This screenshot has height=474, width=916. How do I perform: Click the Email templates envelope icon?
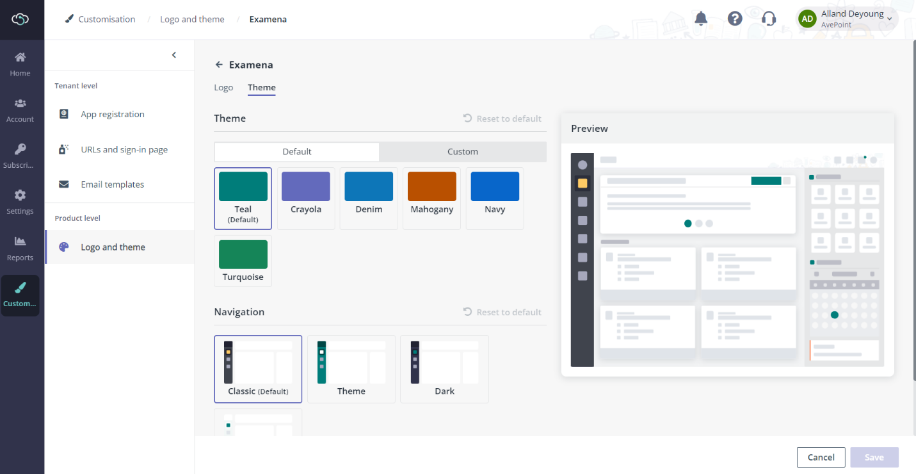click(x=63, y=184)
